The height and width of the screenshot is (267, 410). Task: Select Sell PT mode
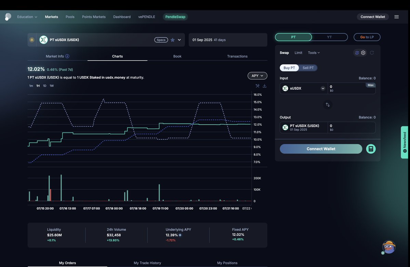[x=308, y=68]
